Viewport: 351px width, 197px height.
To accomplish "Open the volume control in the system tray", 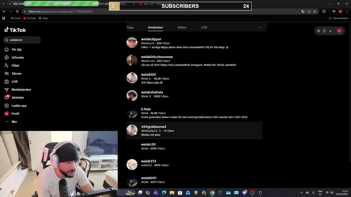I will tap(332, 193).
